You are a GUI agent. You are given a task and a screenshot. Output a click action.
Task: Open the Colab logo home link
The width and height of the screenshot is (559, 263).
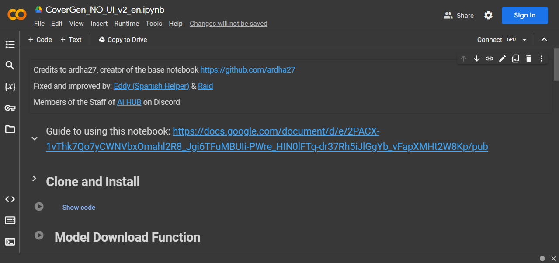[17, 15]
